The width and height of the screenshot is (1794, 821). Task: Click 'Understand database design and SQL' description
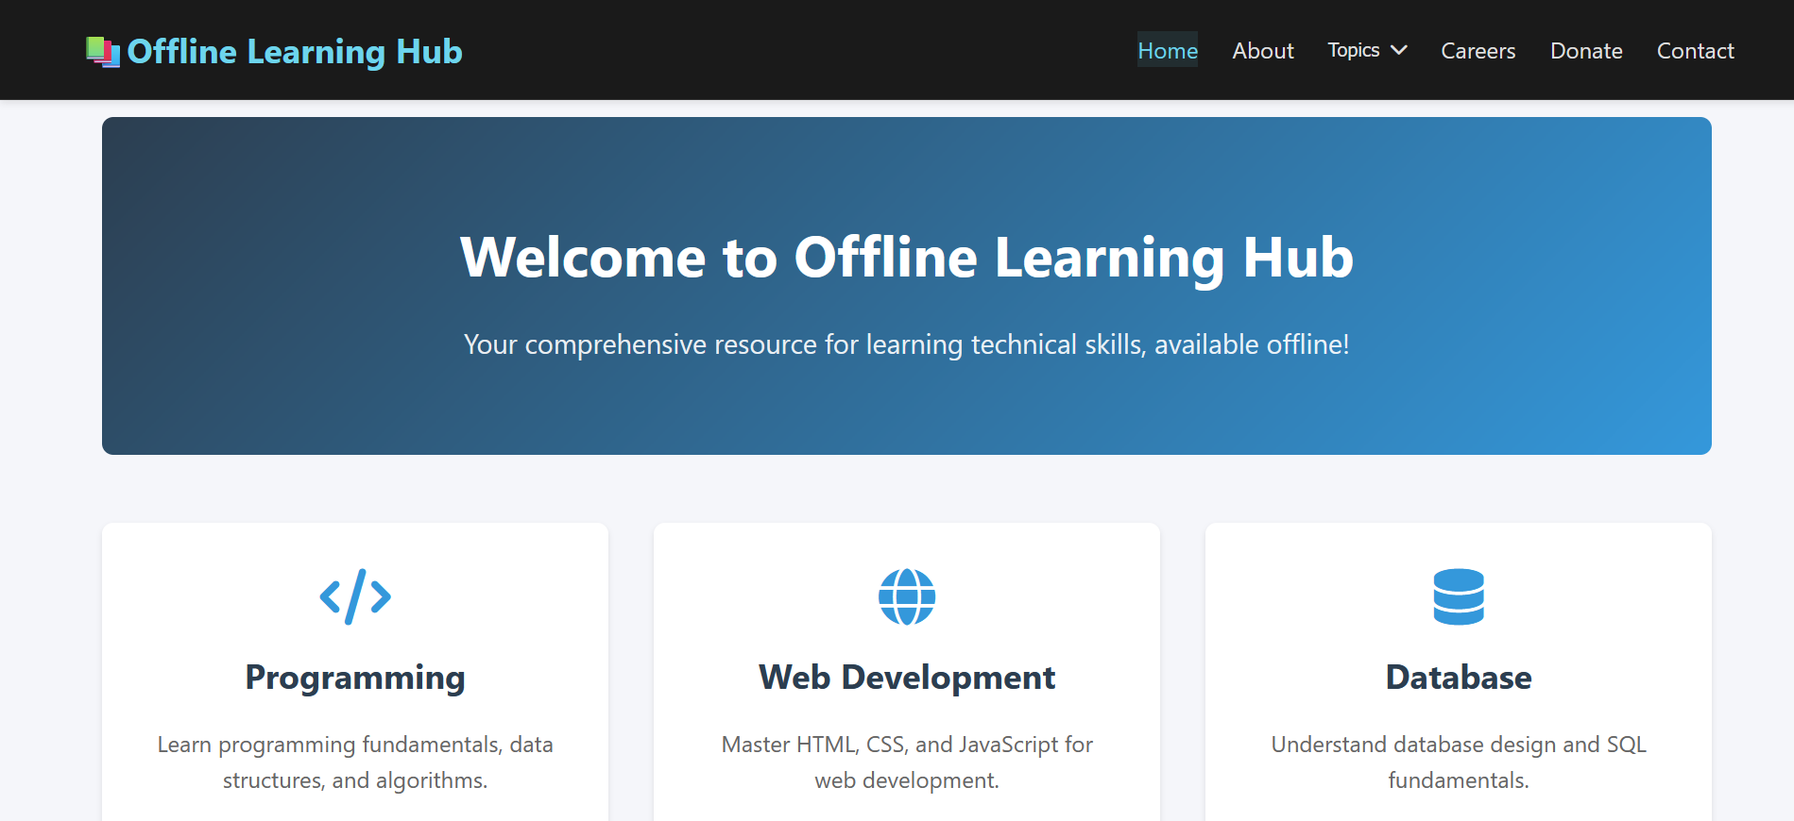point(1459,762)
